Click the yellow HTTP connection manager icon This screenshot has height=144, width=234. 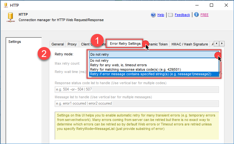(10, 17)
